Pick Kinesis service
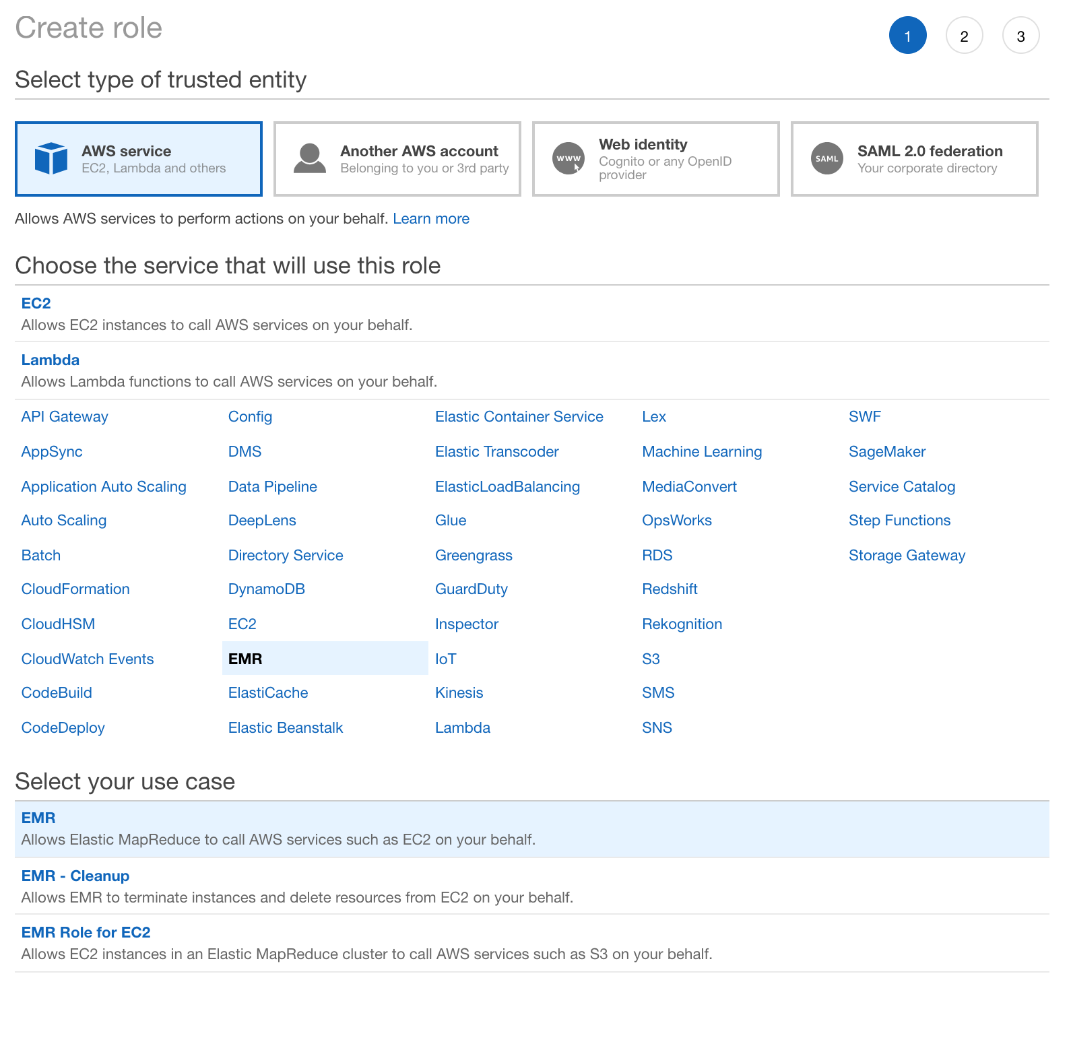1071x1048 pixels. click(x=459, y=693)
